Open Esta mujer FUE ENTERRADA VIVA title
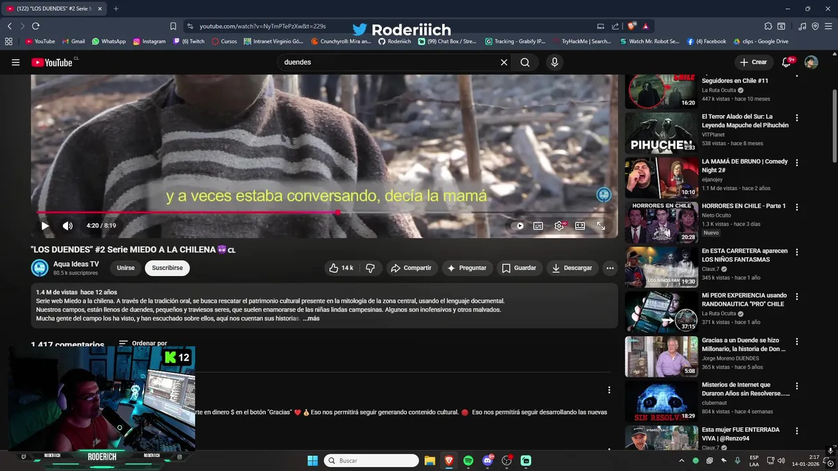Image resolution: width=838 pixels, height=471 pixels. tap(740, 434)
